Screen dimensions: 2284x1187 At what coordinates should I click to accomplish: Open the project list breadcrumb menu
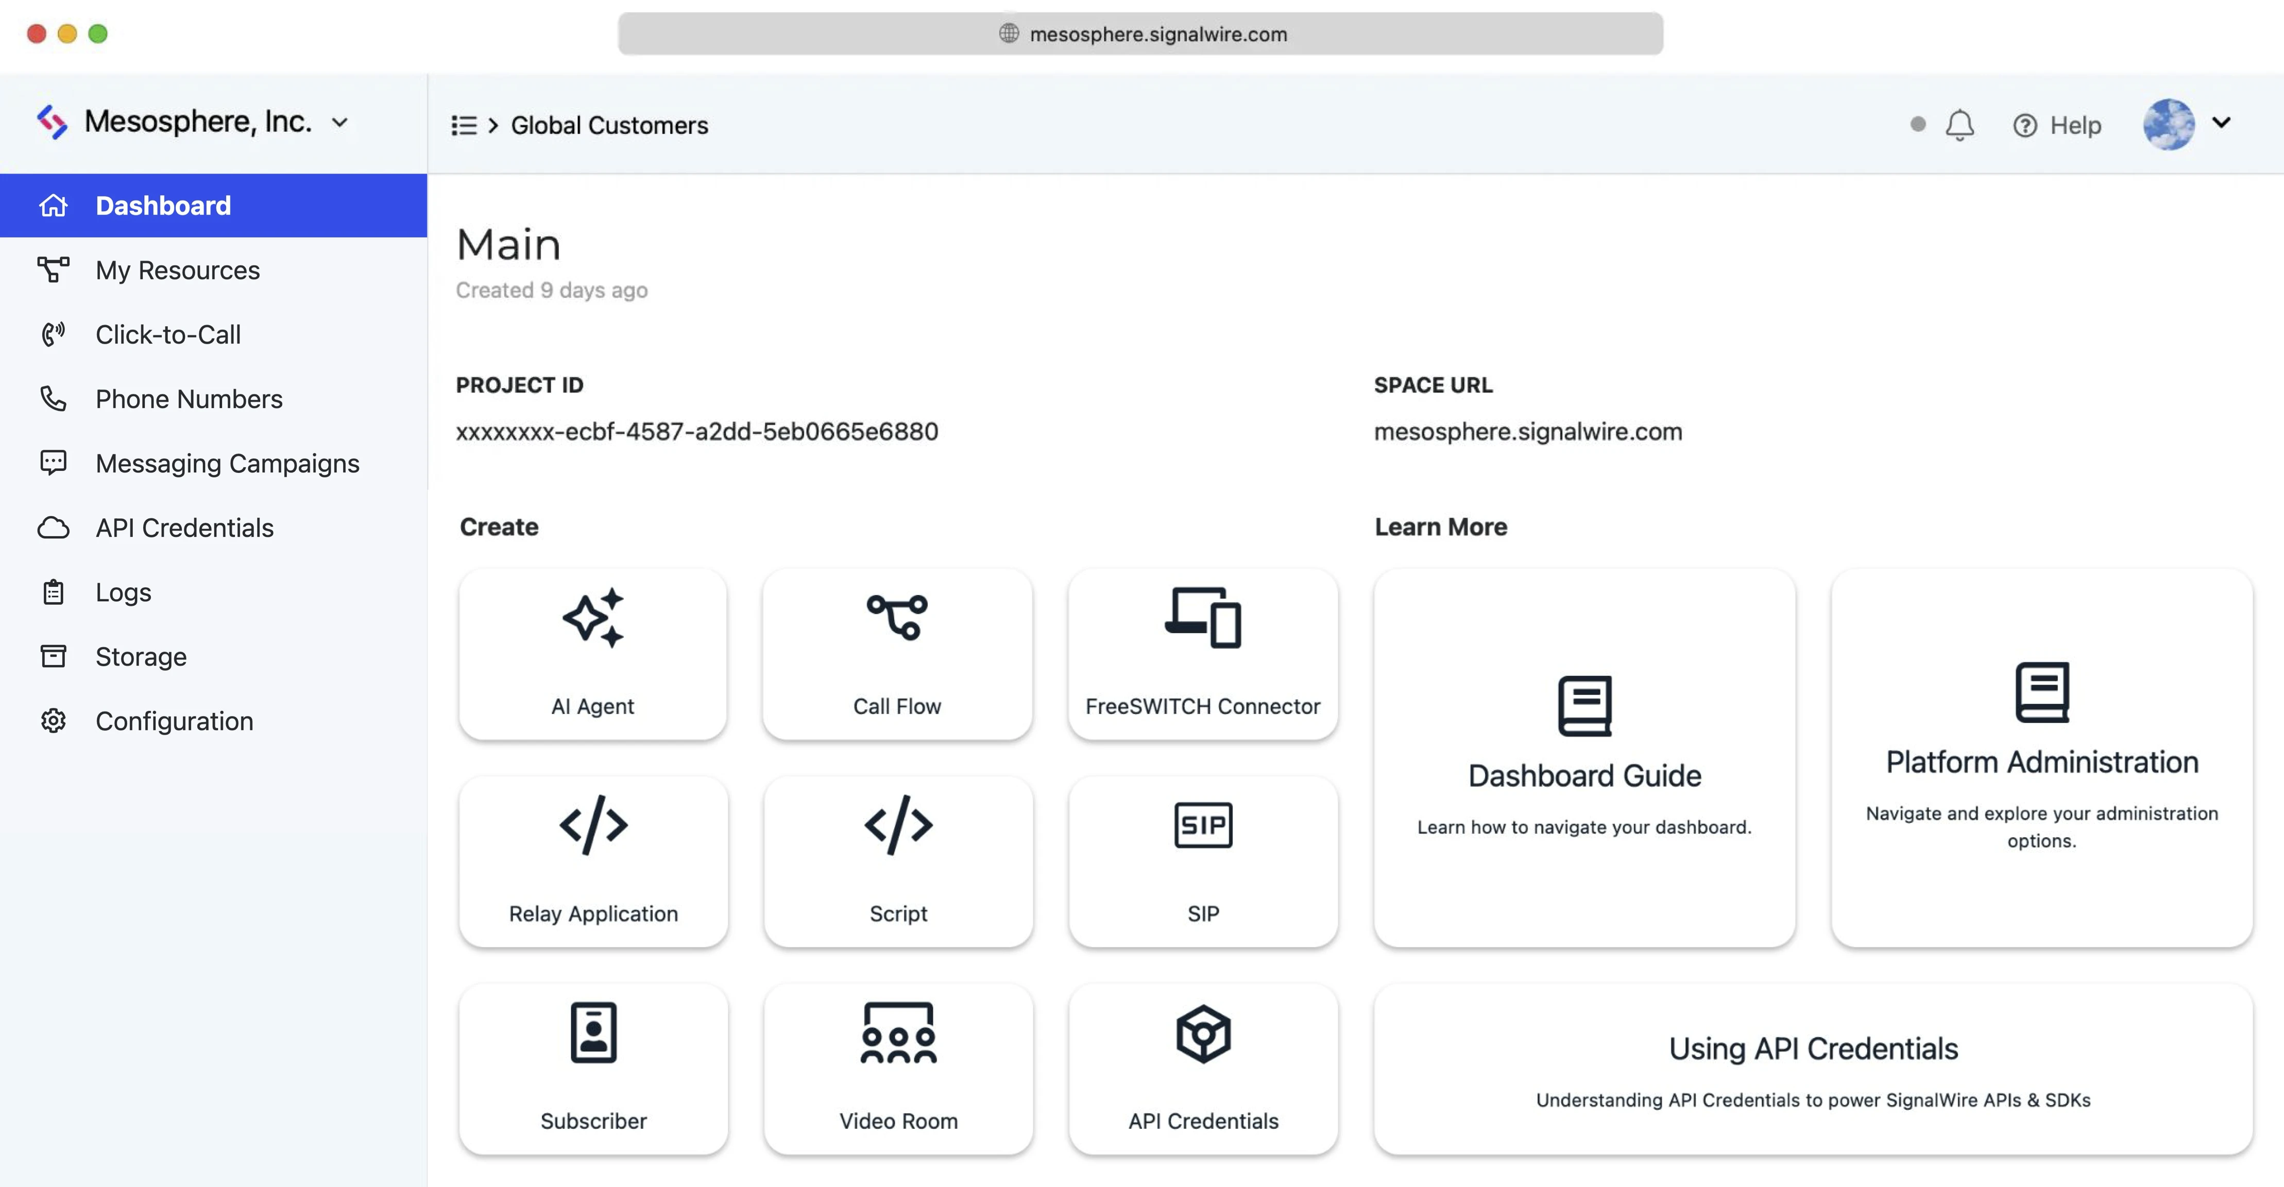464,125
